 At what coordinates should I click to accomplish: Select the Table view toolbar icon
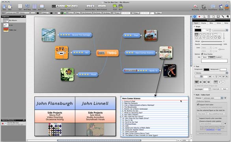(x=34, y=6)
